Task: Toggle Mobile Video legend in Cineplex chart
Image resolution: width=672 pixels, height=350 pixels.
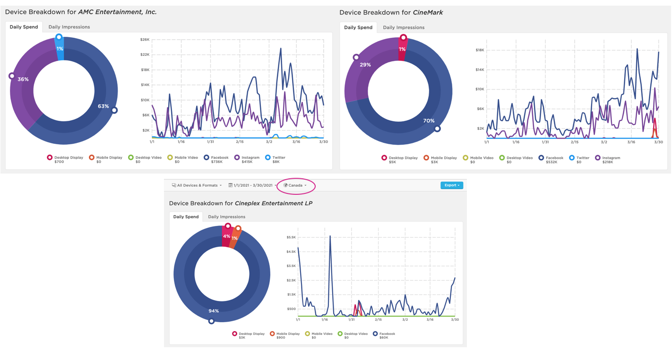Action: click(319, 335)
